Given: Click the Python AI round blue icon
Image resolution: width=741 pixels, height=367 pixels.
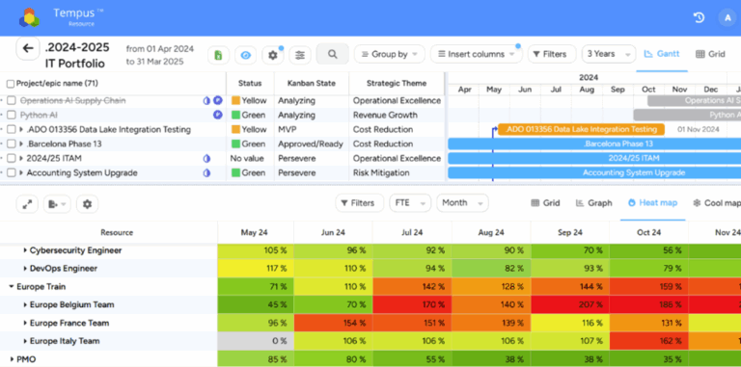Looking at the screenshot, I should [x=218, y=115].
